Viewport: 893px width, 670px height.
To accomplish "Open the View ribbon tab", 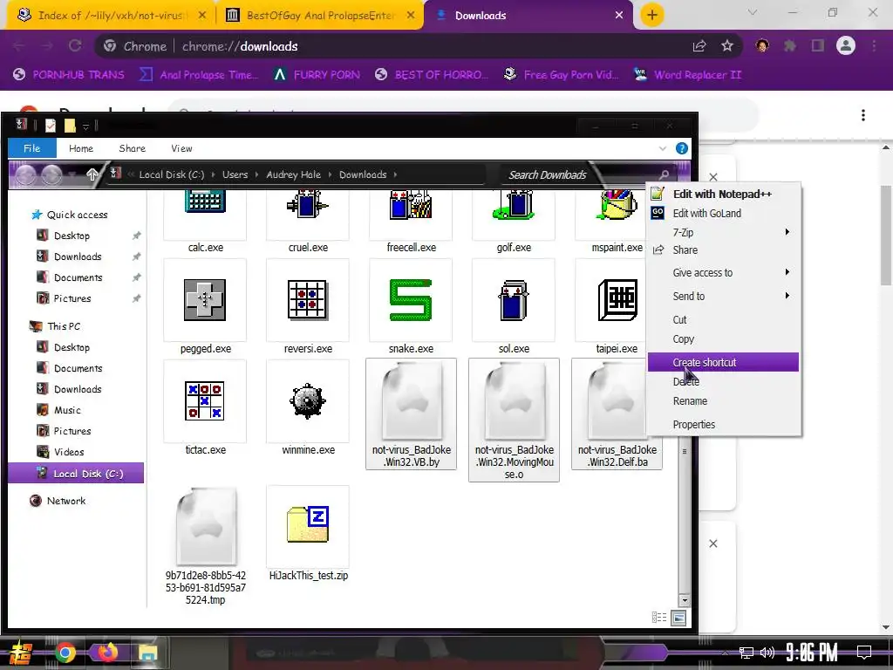I will pos(181,148).
